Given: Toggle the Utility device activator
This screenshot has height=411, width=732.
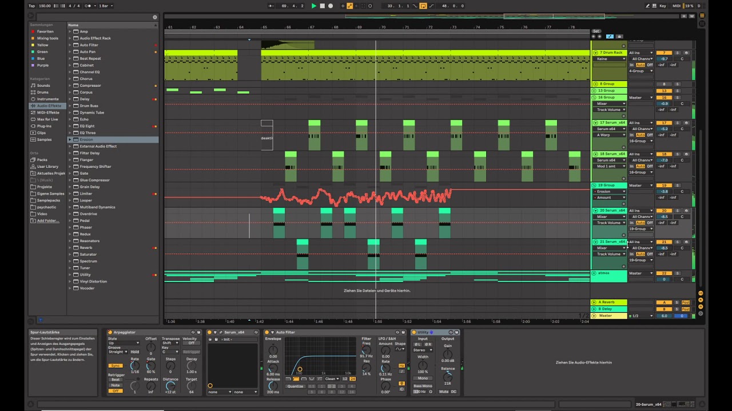Looking at the screenshot, I should (x=414, y=332).
